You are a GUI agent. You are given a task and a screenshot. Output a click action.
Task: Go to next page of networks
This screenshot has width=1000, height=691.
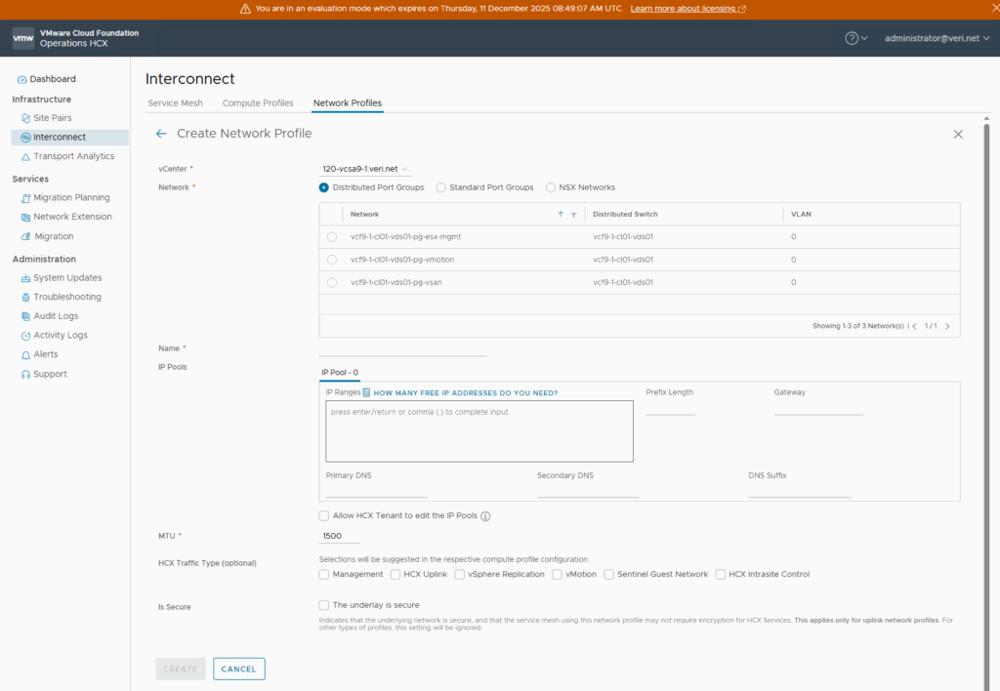click(x=946, y=326)
